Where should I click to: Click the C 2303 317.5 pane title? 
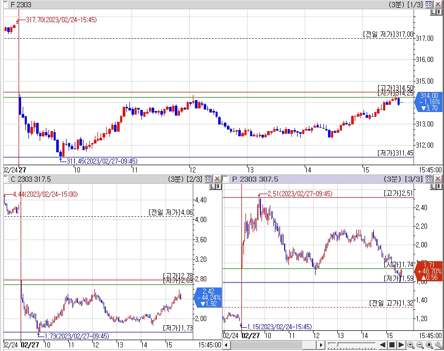[30, 179]
